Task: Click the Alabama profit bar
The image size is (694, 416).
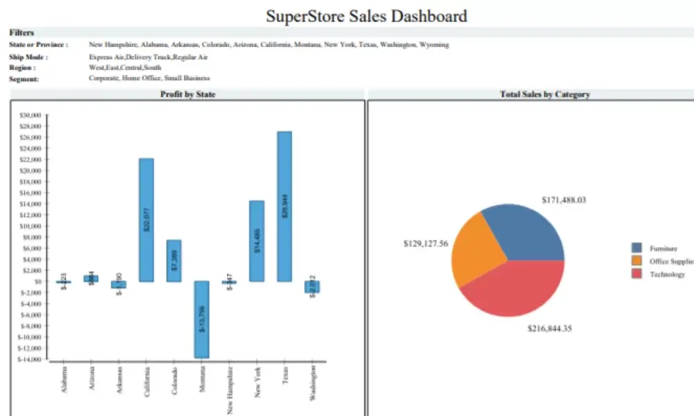Action: point(64,282)
